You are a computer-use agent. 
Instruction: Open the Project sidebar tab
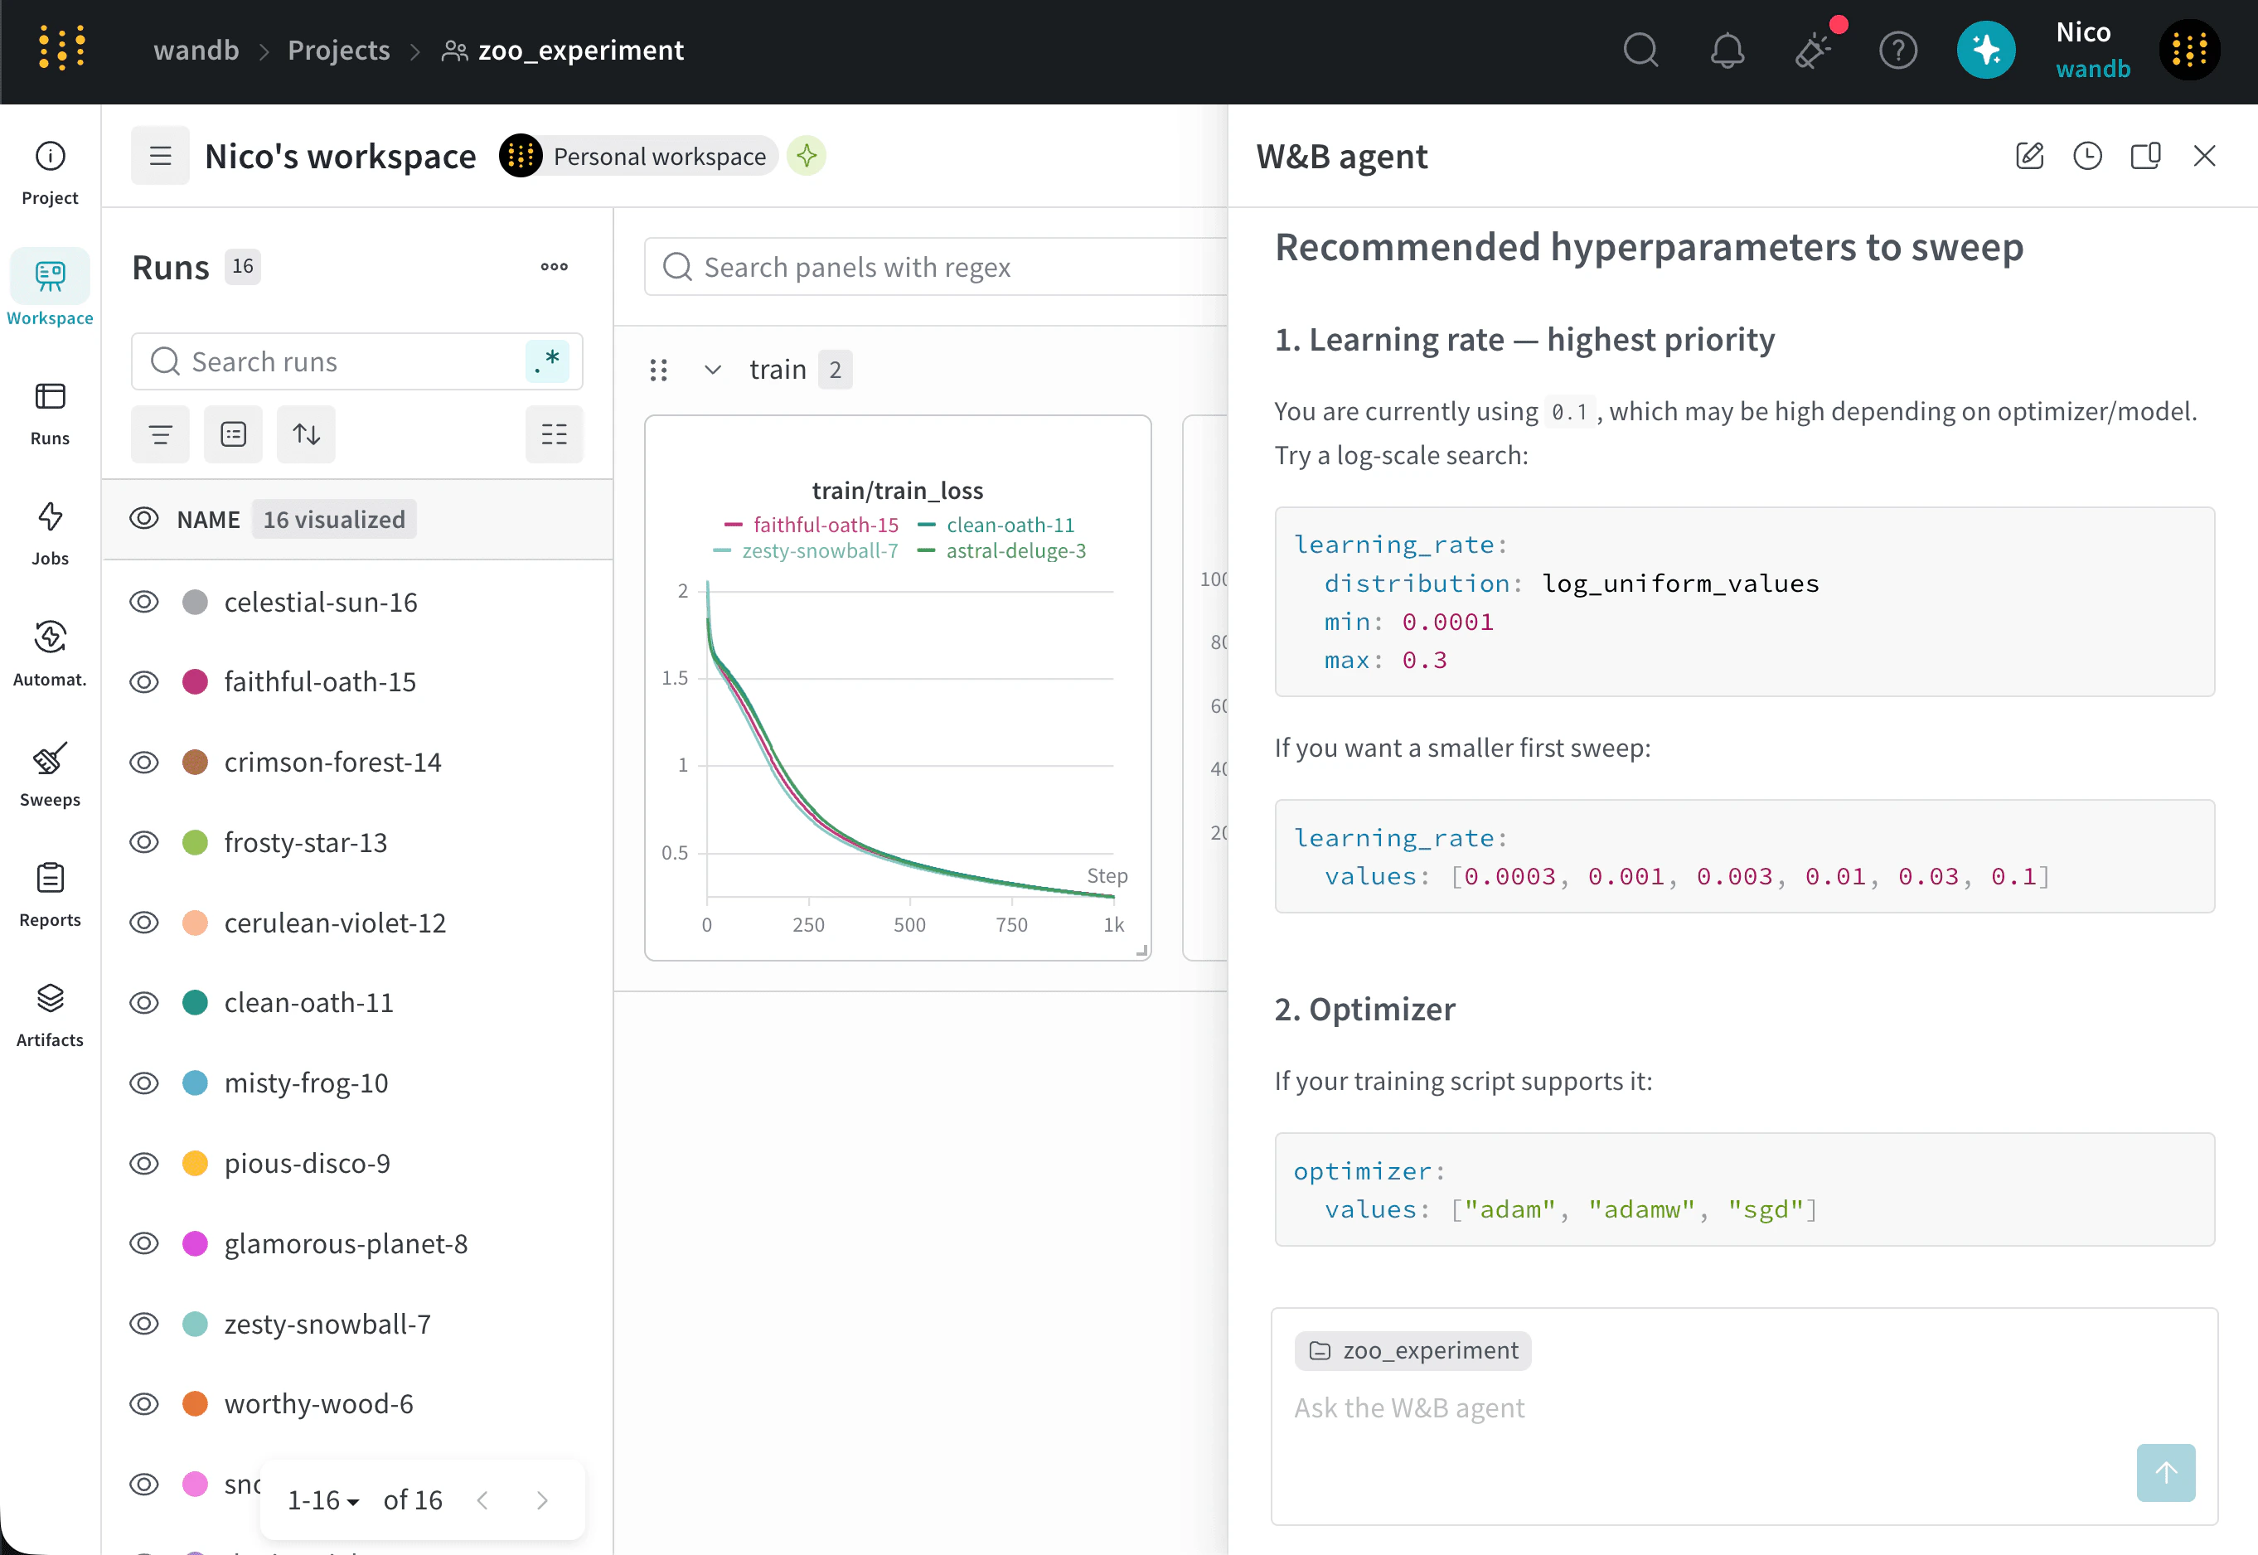50,173
